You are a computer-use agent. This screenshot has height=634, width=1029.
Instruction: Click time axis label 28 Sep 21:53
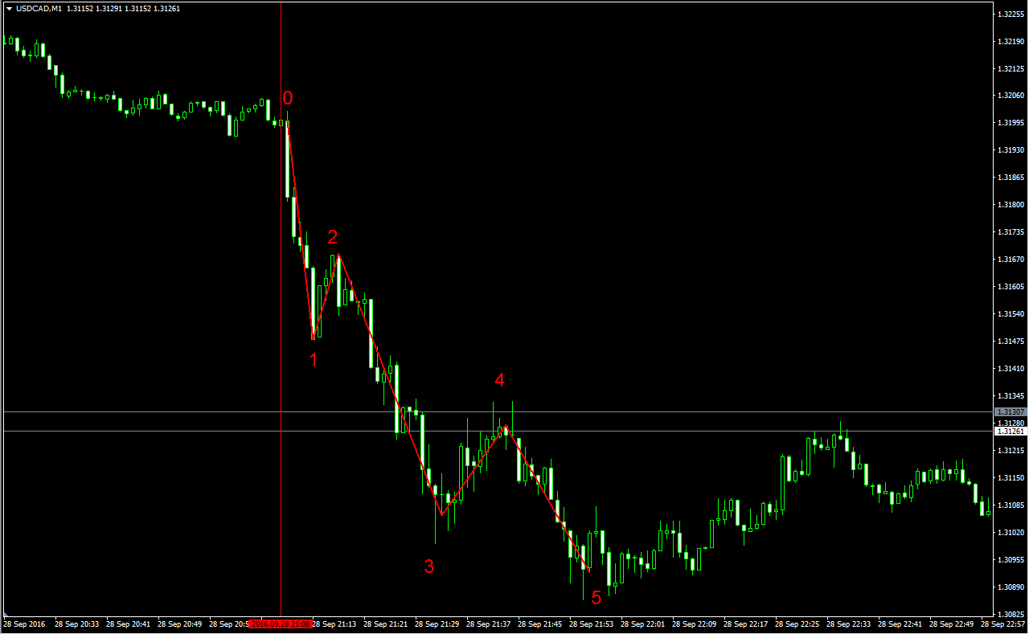[x=592, y=624]
